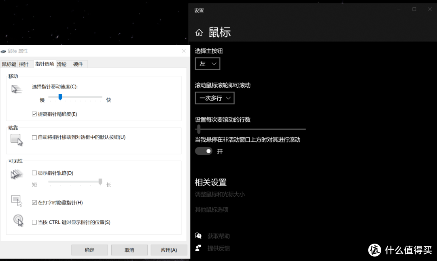The image size is (437, 261).
Task: Click the 确定 button
Action: coord(89,250)
